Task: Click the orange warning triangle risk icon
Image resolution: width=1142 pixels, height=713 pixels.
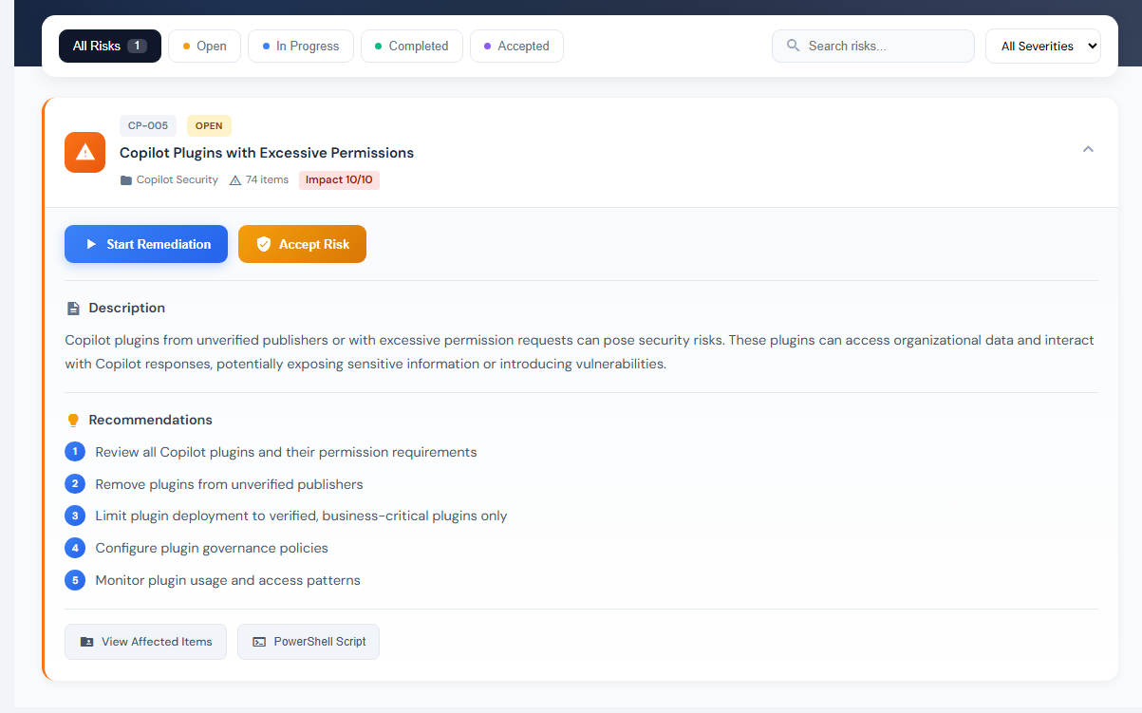Action: point(84,152)
